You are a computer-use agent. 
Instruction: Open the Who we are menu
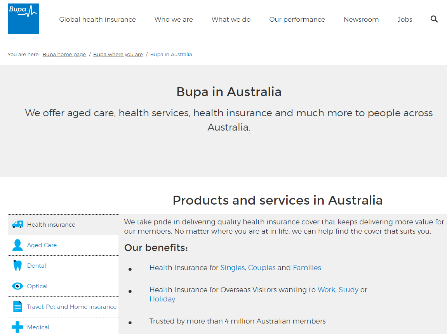point(174,19)
